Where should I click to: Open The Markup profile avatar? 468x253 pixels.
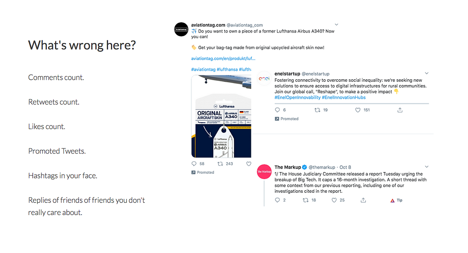coord(264,172)
